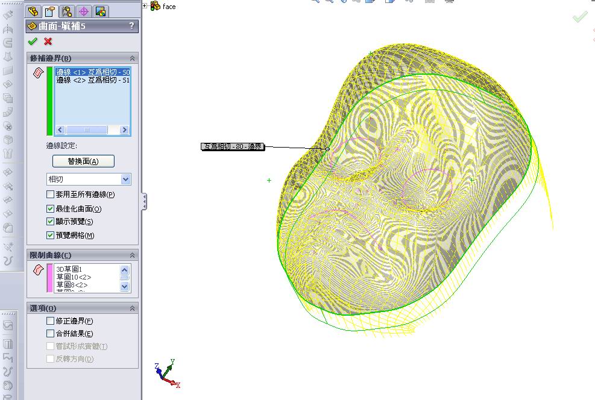Image resolution: width=595 pixels, height=400 pixels.
Task: Select 草圖8<2> in constraint curves list
Action: (x=72, y=285)
